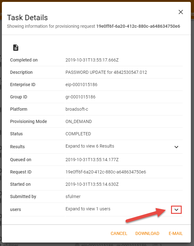The image size is (194, 246).
Task: Send task details via E-MAIL button
Action: 175,233
